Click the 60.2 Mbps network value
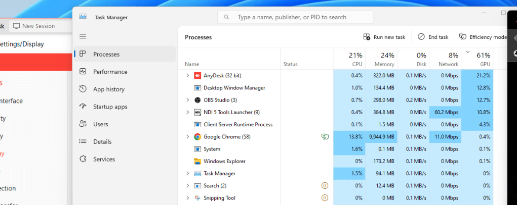 click(x=445, y=113)
